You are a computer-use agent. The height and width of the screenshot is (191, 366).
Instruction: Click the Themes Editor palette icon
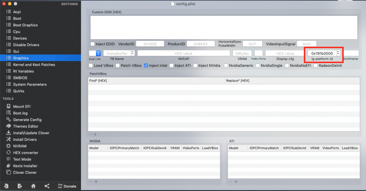pos(9,126)
